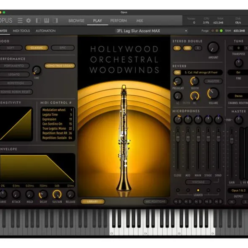
Task: Click the velocity sensitivity curve graph
Action: click(x=16, y=124)
